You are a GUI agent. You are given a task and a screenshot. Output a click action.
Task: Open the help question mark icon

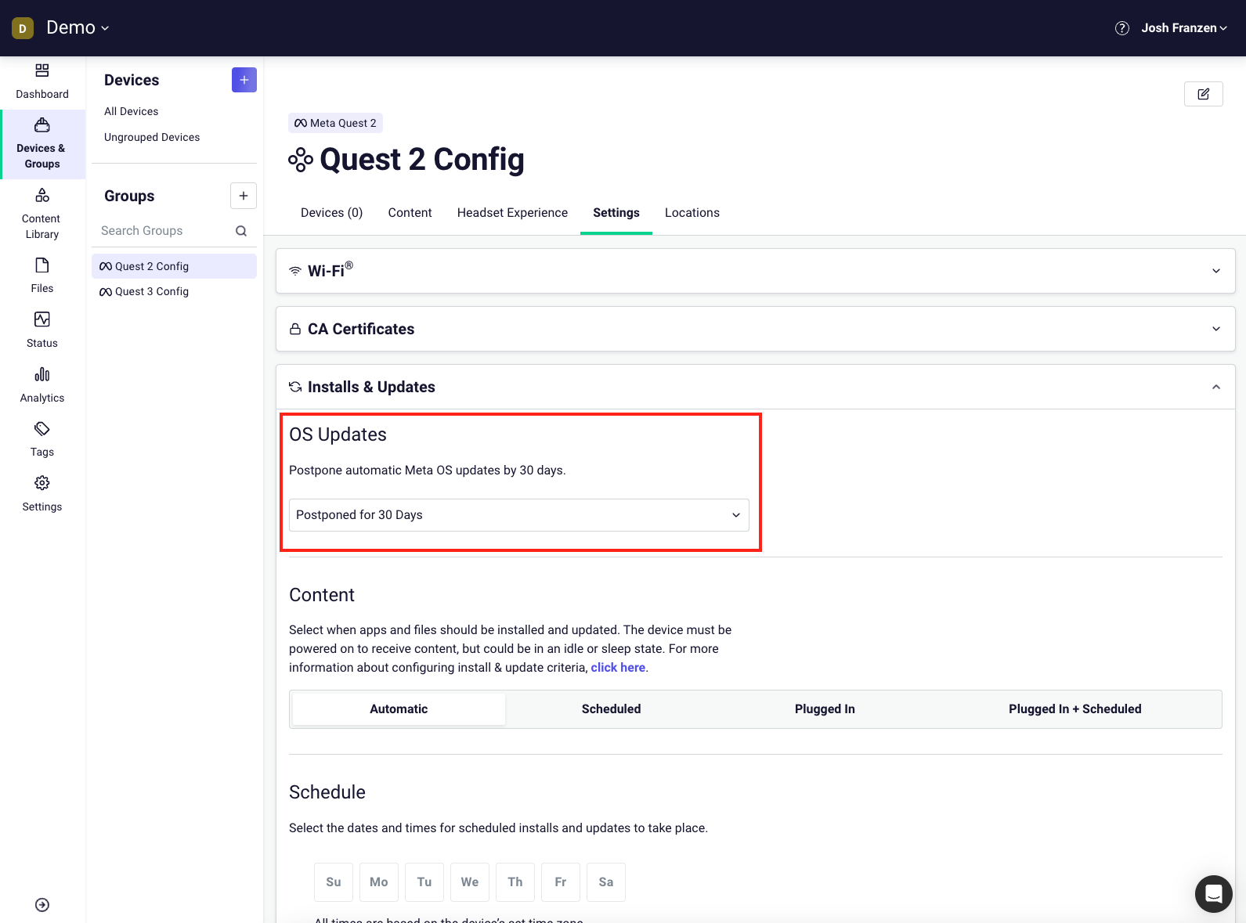pyautogui.click(x=1122, y=28)
